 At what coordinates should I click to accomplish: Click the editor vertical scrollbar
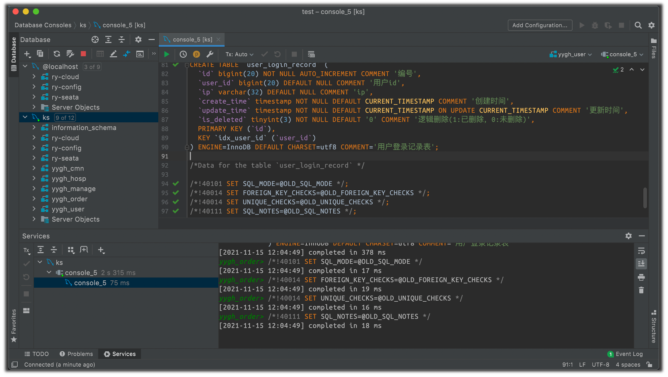(x=645, y=198)
